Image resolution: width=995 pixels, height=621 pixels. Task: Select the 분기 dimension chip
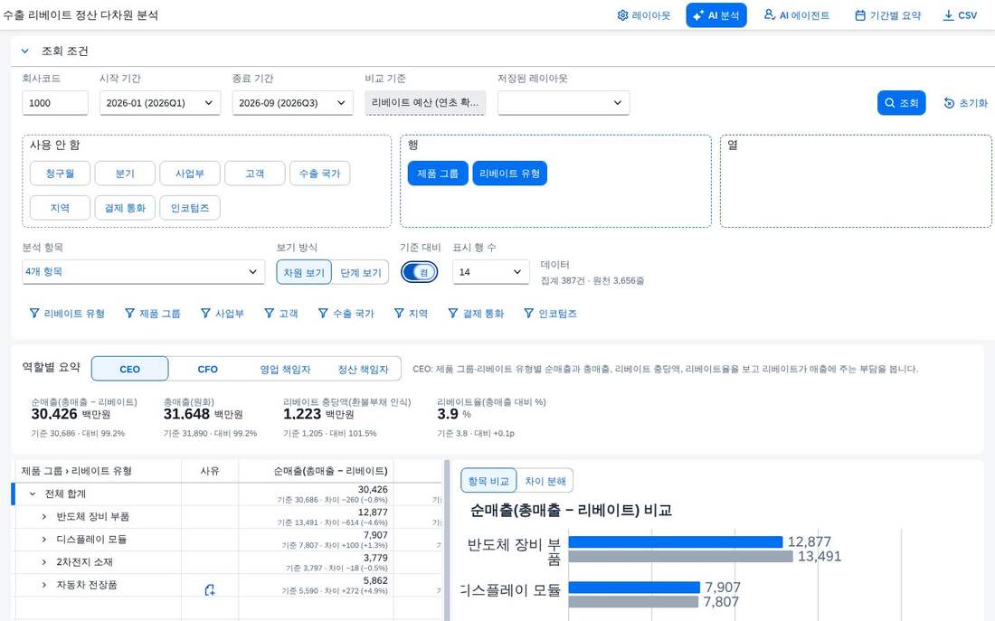pos(125,174)
